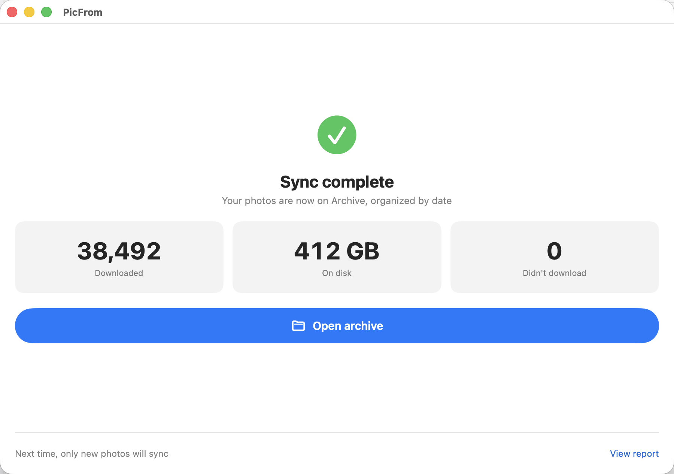The height and width of the screenshot is (474, 674).
Task: Minimize the window using the yellow button
Action: (x=29, y=12)
